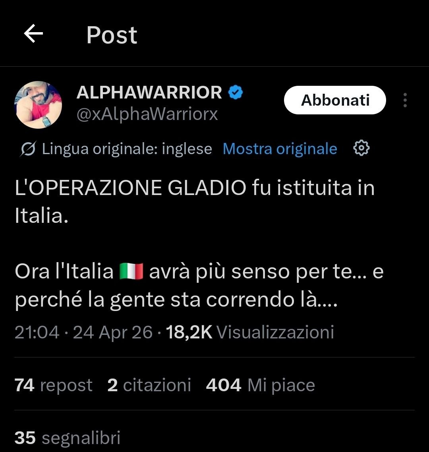
Task: Click the post timestamp 21:04 · 24 Apr 26
Action: click(83, 332)
